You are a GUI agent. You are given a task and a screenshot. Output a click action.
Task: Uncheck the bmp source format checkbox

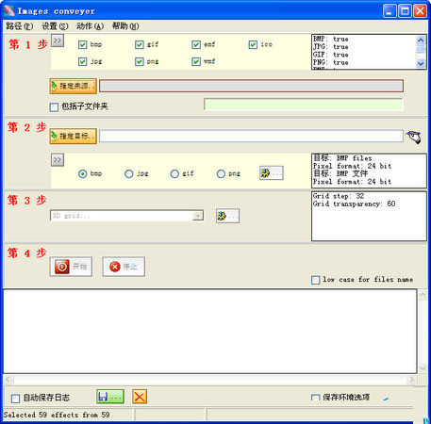tap(82, 44)
